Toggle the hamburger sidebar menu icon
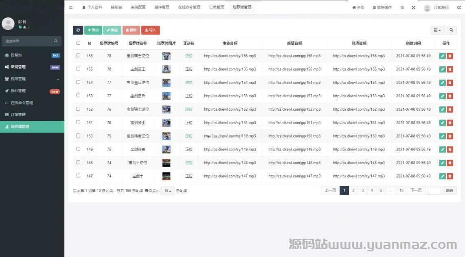This screenshot has width=465, height=257. 71,7
